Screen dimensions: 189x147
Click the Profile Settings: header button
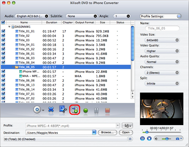pyautogui.click(x=161, y=16)
